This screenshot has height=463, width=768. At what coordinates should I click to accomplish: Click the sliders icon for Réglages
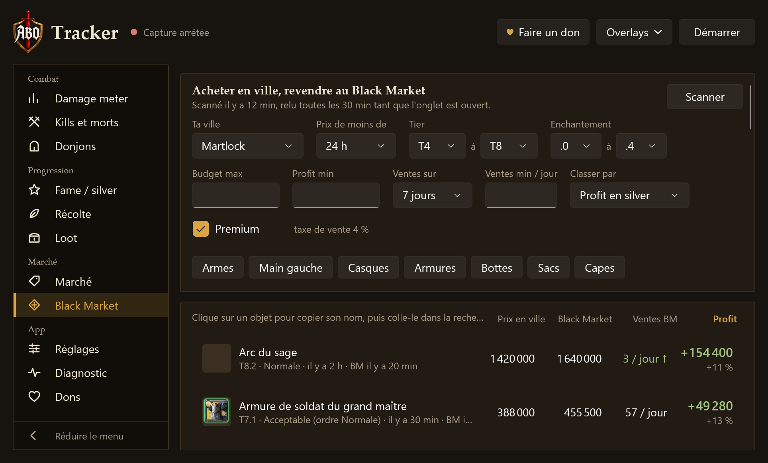pyautogui.click(x=34, y=349)
